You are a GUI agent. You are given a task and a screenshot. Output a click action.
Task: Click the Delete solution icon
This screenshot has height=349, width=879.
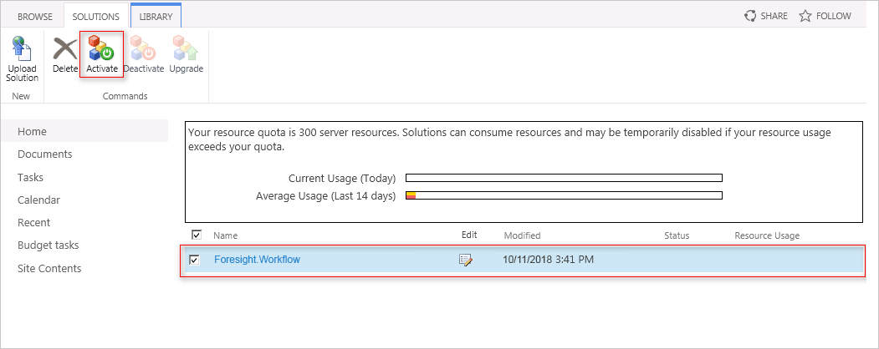65,48
